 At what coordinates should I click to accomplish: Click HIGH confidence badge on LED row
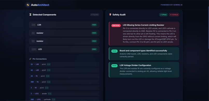94,49
